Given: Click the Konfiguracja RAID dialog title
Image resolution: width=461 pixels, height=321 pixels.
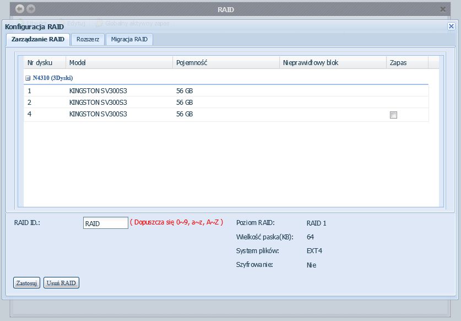Looking at the screenshot, I should tap(34, 27).
